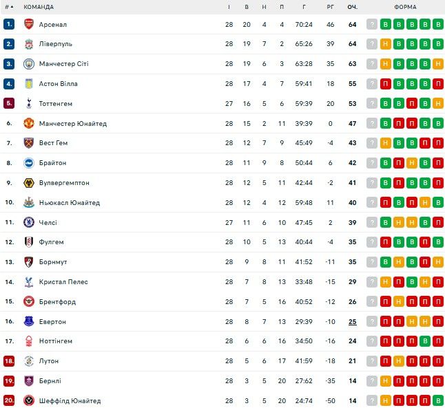Viewport: 445px width, 410px height.
Task: Click the Wolverhampton club crest icon
Action: pos(29,183)
